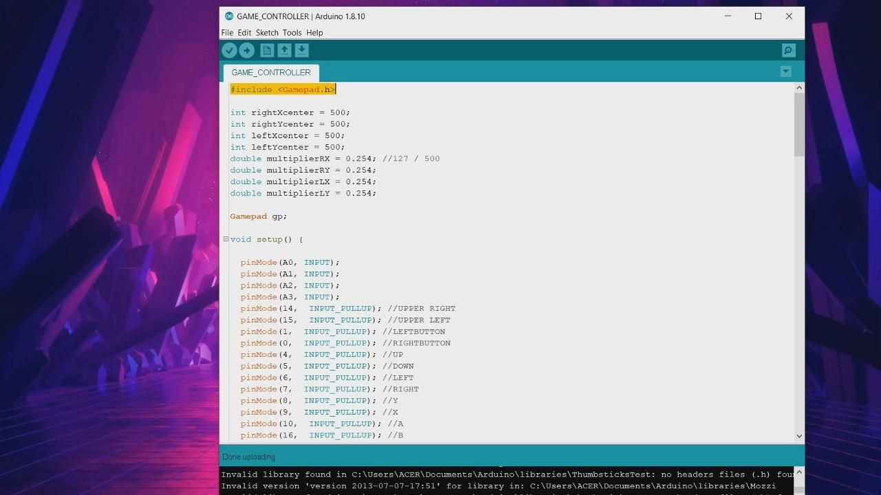Open the File menu
This screenshot has height=495, width=881.
pyautogui.click(x=227, y=32)
